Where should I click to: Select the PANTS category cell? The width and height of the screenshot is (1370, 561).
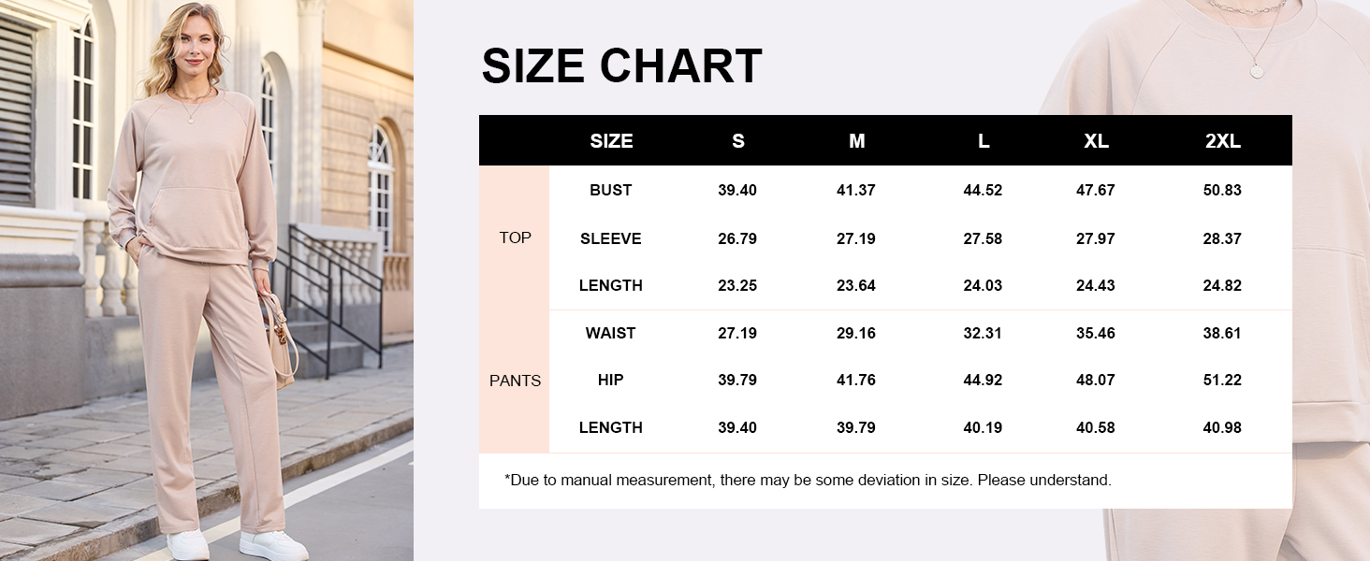point(515,381)
